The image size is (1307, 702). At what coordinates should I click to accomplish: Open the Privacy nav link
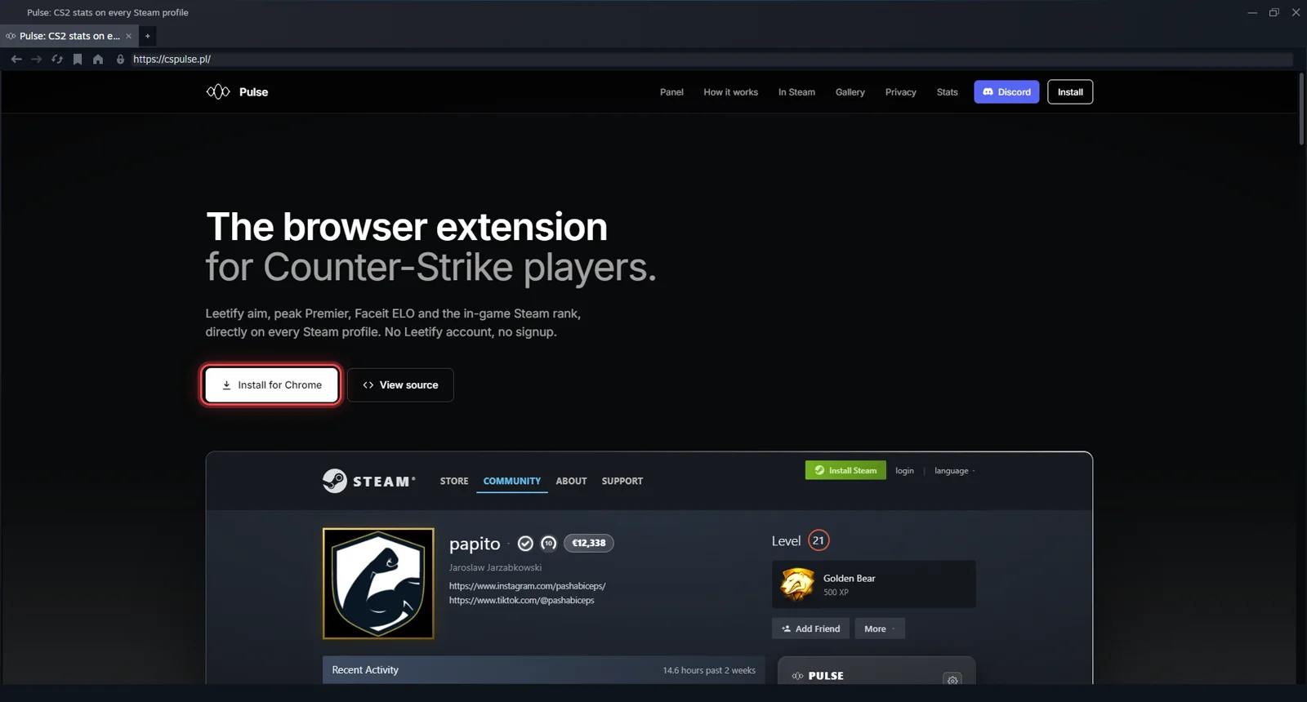[x=900, y=92]
